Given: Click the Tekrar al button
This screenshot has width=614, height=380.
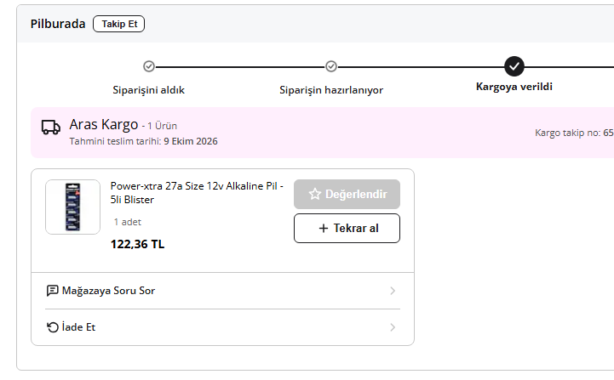Looking at the screenshot, I should point(347,229).
